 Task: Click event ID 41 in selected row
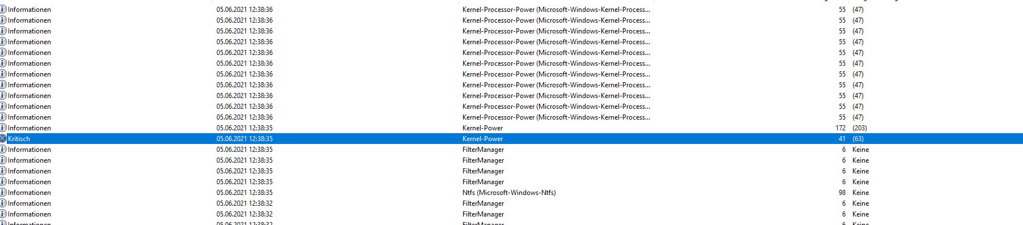[842, 139]
